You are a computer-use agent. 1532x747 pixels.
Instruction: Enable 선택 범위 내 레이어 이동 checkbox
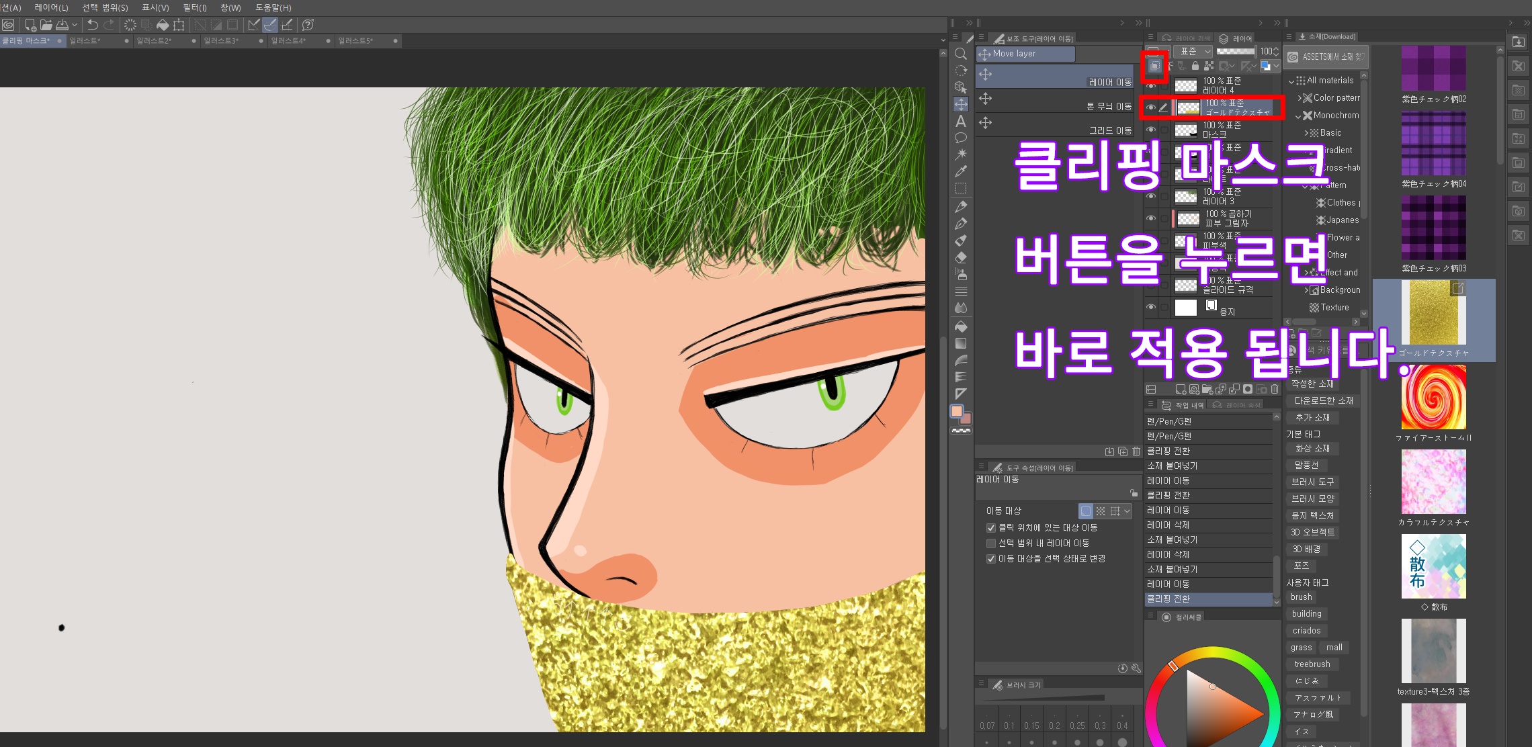pyautogui.click(x=990, y=543)
